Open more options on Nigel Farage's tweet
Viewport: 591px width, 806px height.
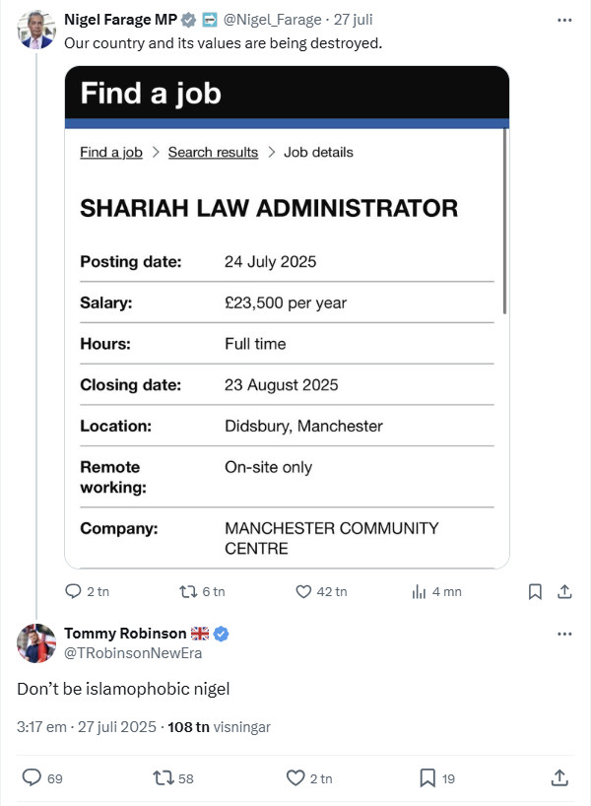click(x=564, y=20)
